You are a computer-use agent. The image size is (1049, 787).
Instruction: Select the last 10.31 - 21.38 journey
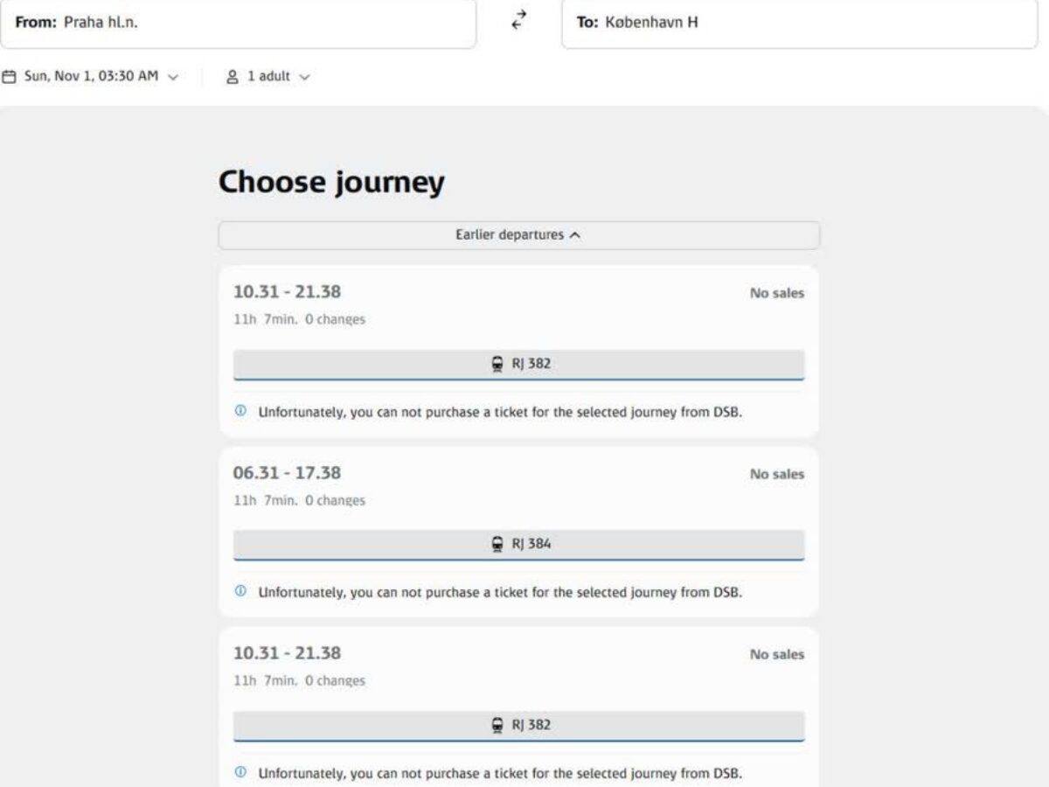pos(518,707)
